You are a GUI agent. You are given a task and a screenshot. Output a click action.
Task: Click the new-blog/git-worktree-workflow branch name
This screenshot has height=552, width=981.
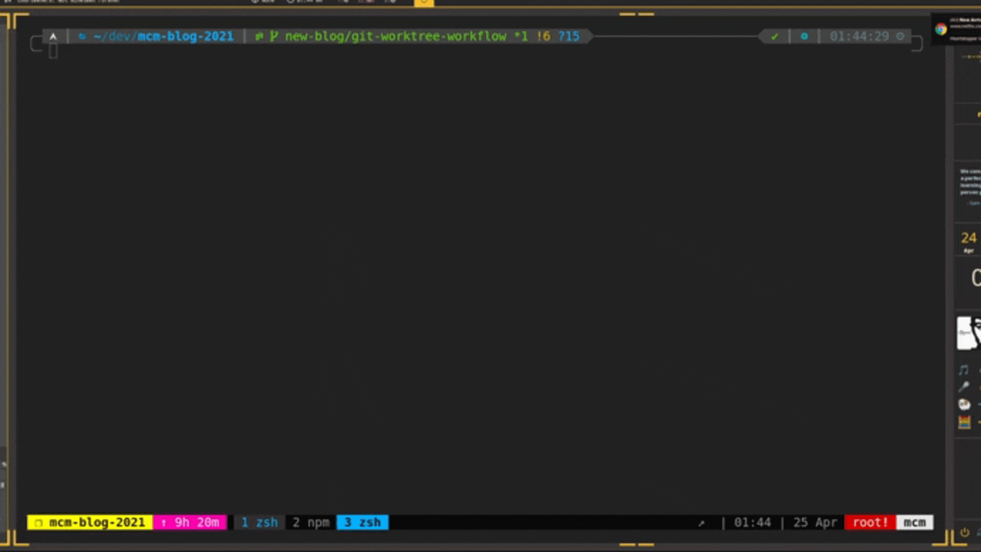395,36
